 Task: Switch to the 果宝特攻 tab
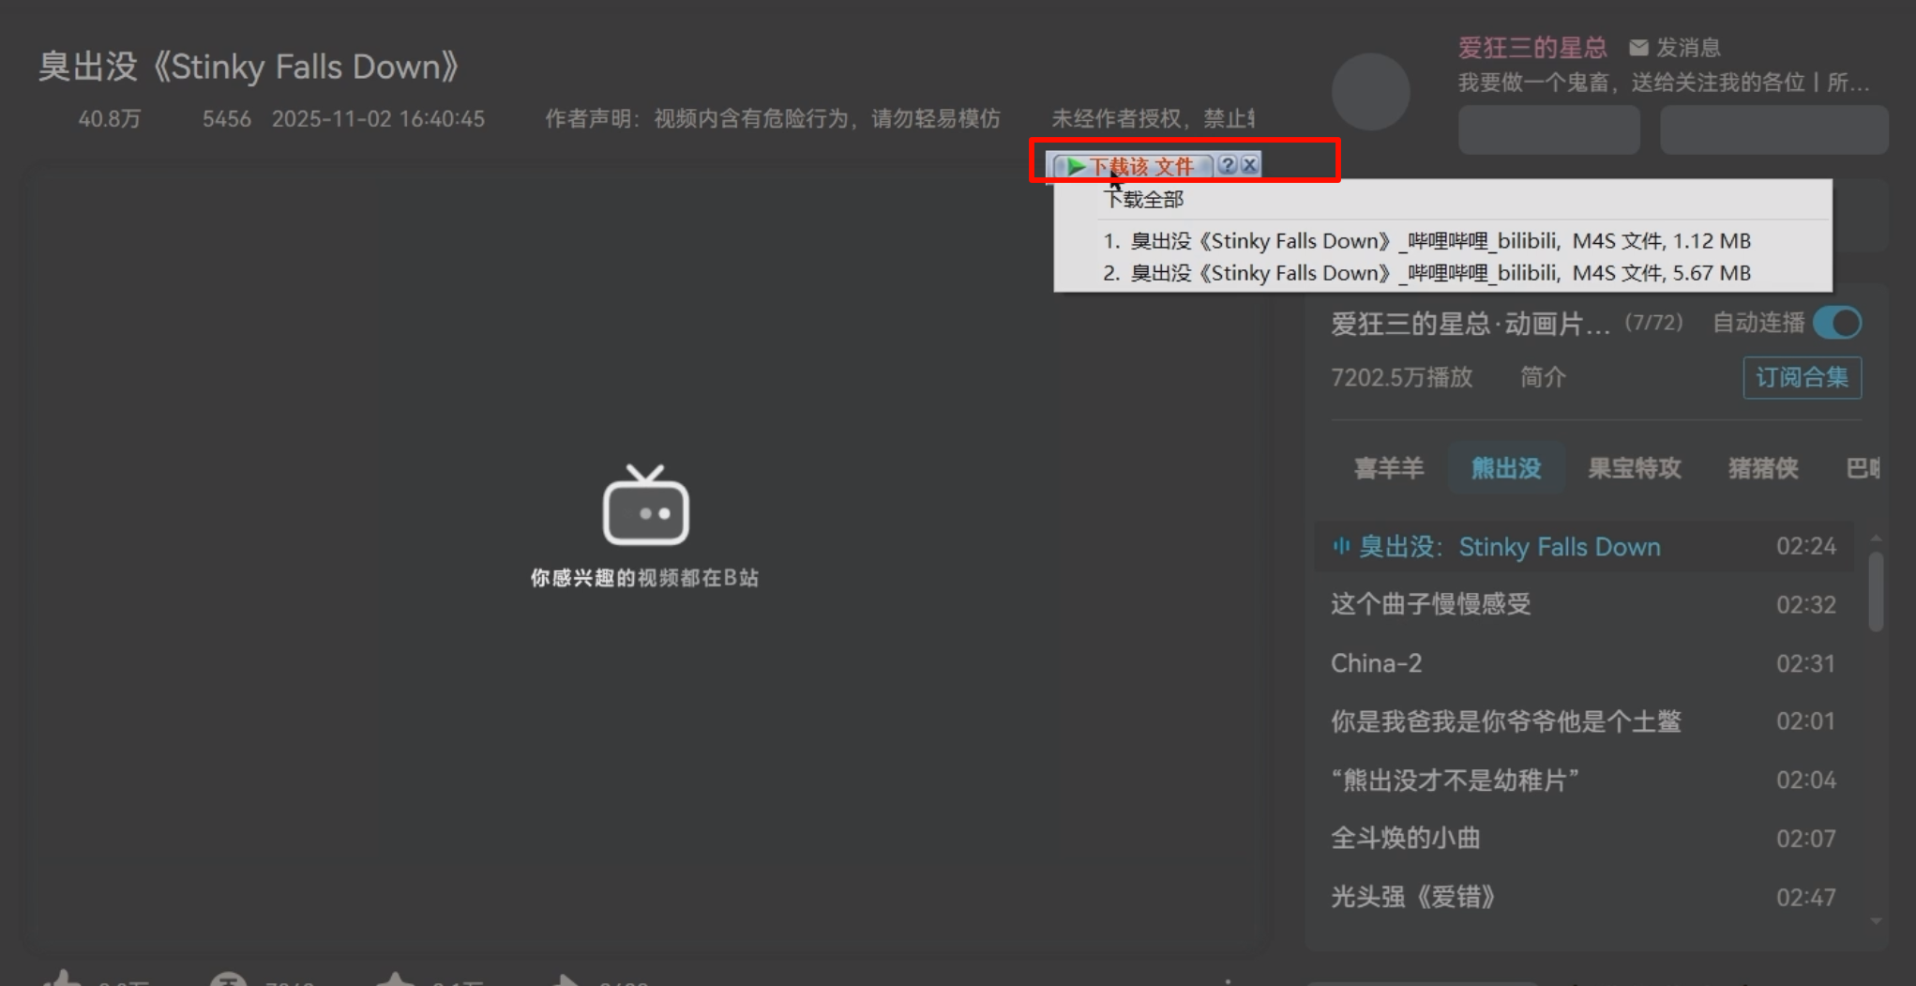[1635, 468]
